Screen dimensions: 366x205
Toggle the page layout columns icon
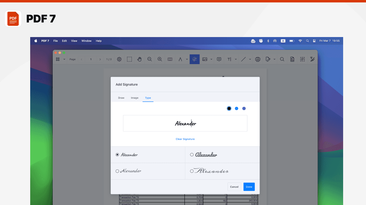click(170, 59)
